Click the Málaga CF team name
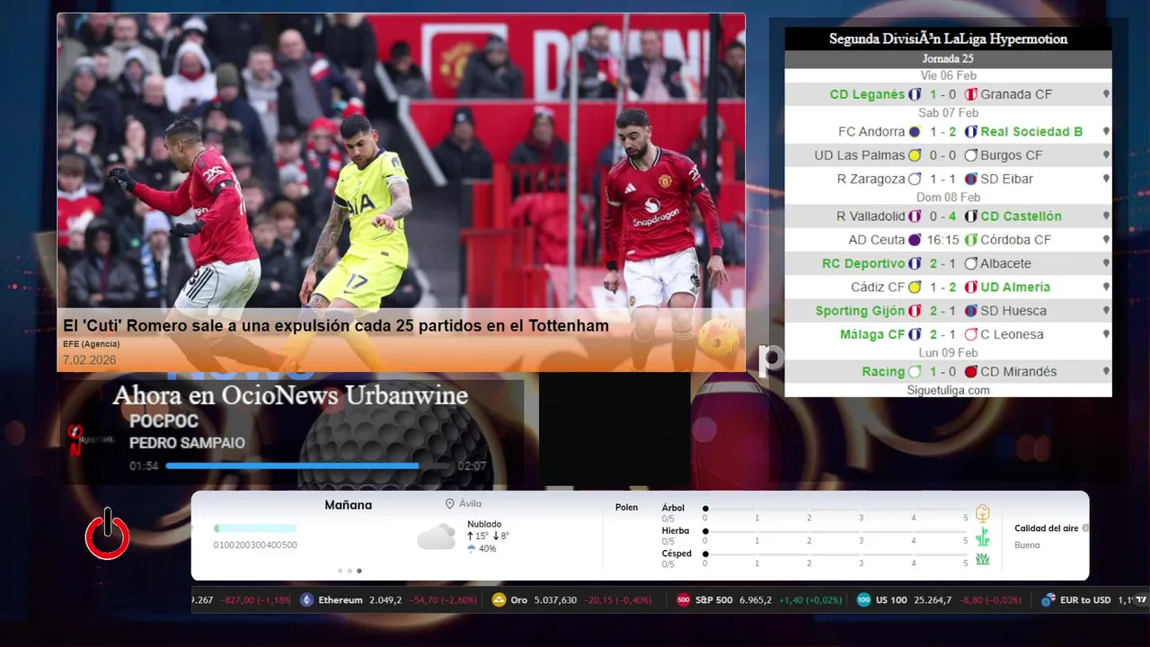Viewport: 1150px width, 647px height. (872, 334)
